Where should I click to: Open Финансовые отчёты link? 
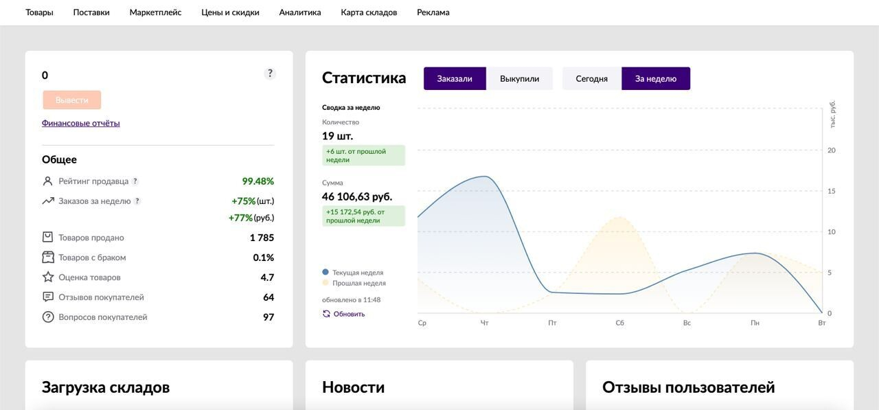pyautogui.click(x=81, y=123)
